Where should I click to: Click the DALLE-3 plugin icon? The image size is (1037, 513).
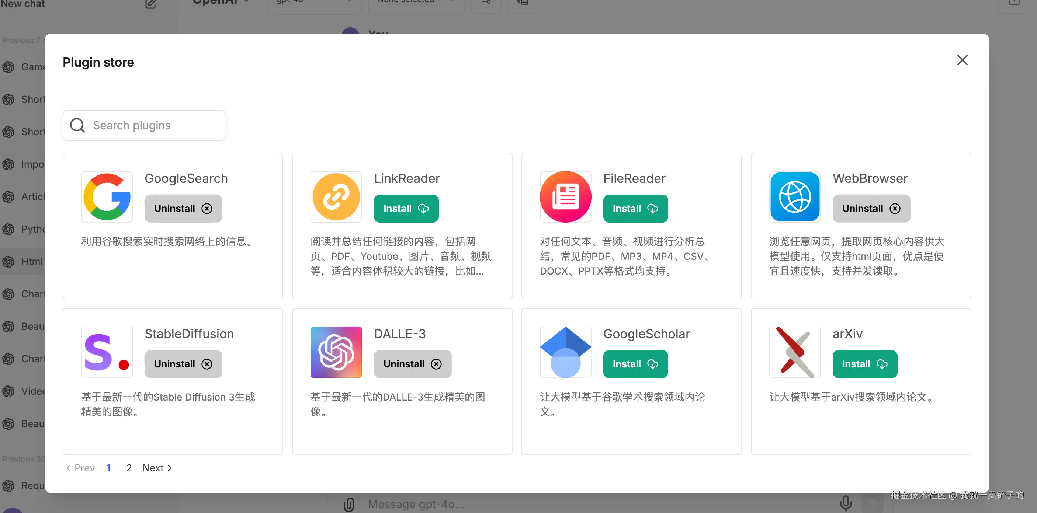[x=336, y=352]
